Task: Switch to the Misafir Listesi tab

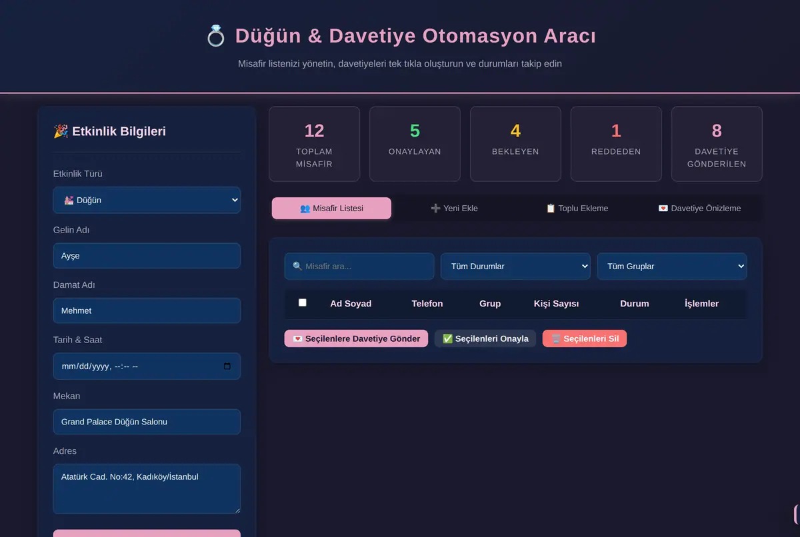Action: coord(331,208)
